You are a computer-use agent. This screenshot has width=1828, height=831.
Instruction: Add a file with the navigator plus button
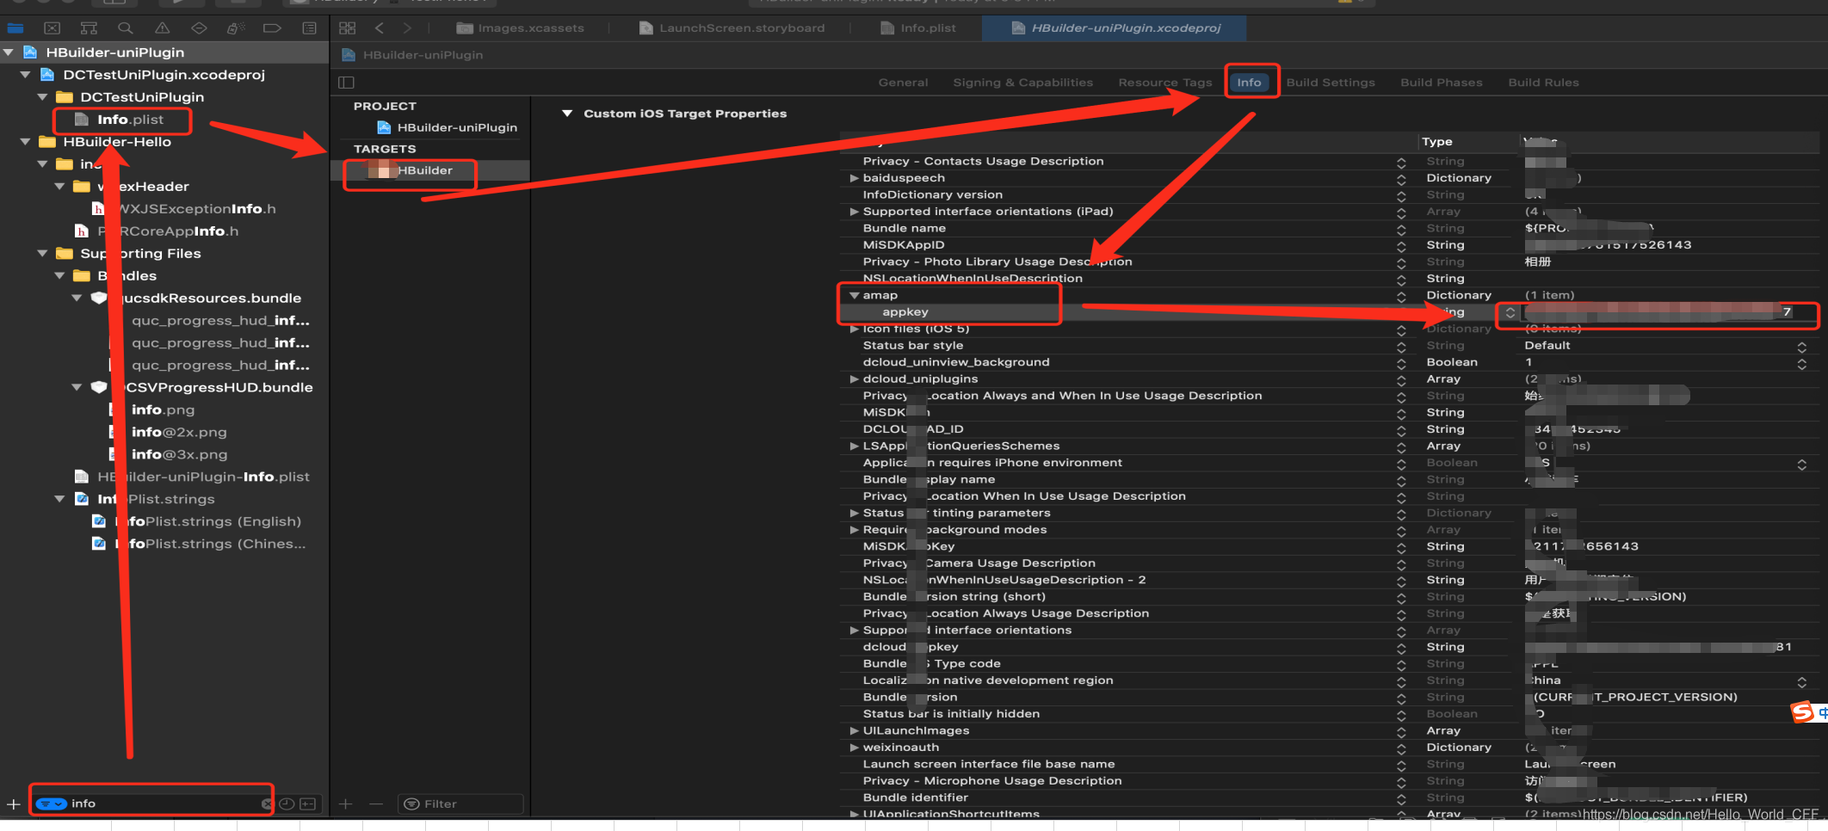(13, 804)
